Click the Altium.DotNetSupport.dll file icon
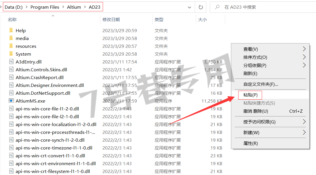Viewport: 316px width, 175px height. pyautogui.click(x=11, y=93)
